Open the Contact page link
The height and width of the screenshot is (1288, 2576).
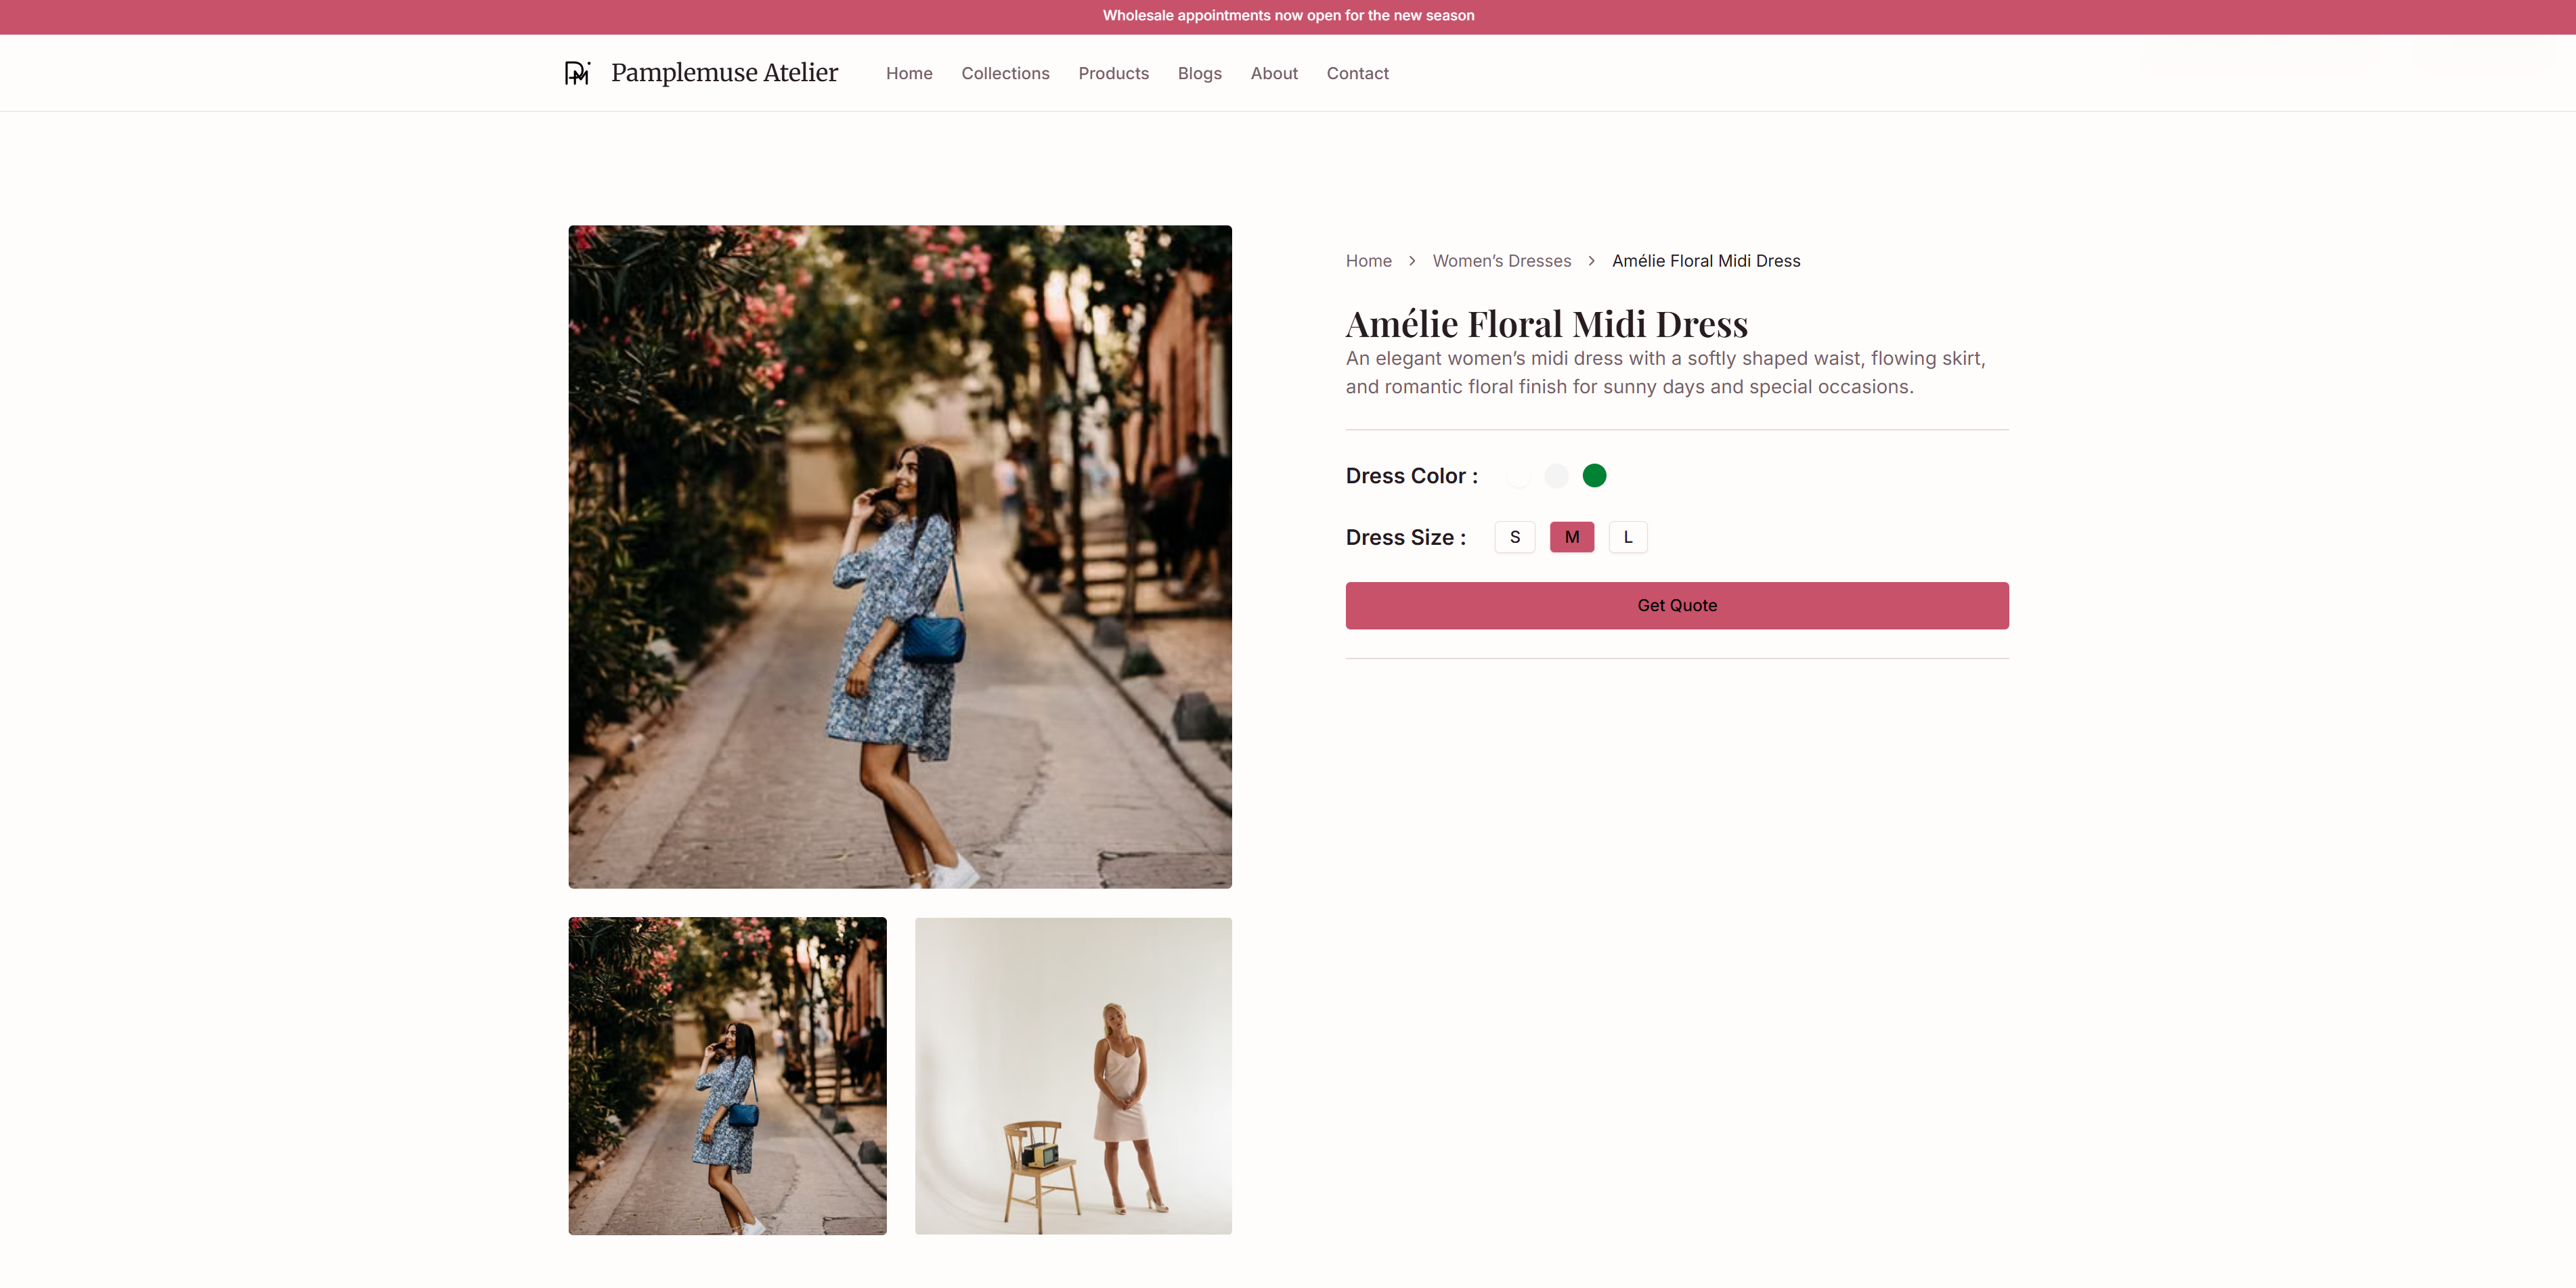[1357, 73]
